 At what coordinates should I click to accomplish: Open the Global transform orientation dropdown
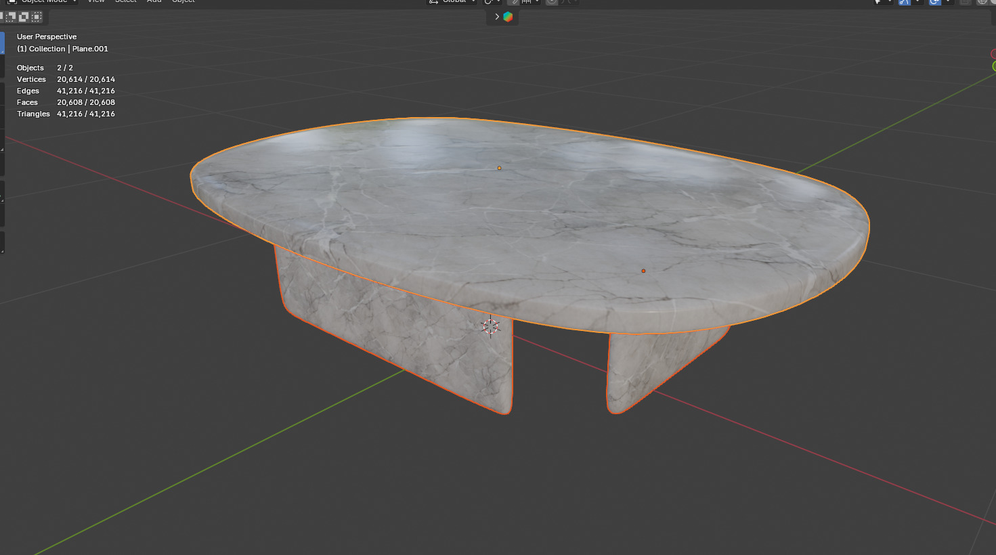click(x=452, y=2)
